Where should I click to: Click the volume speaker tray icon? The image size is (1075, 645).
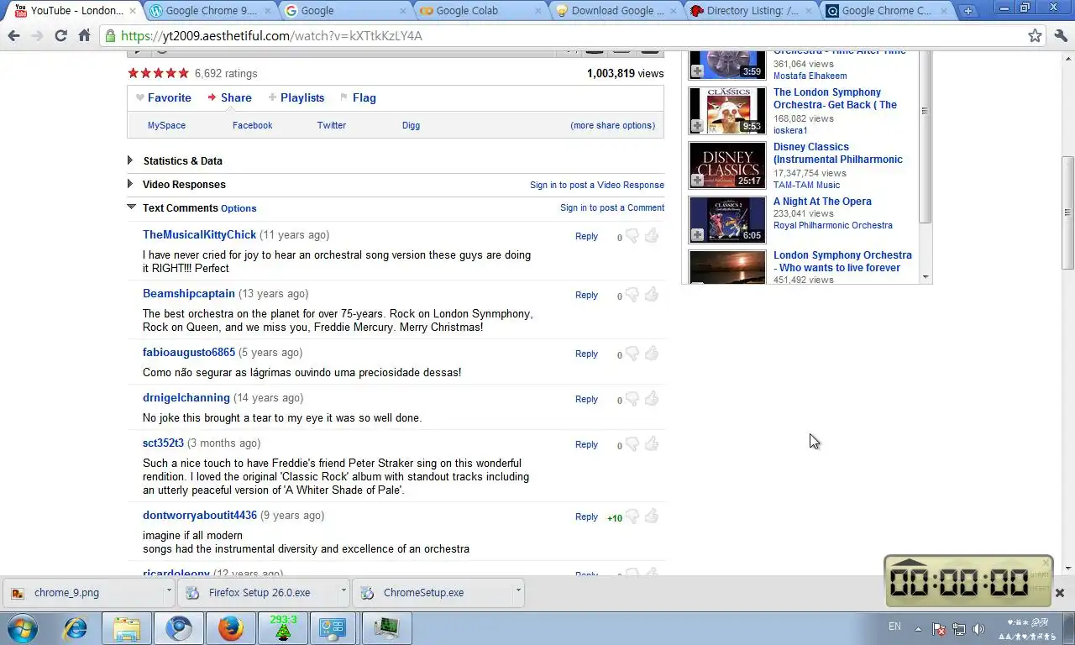pos(978,629)
